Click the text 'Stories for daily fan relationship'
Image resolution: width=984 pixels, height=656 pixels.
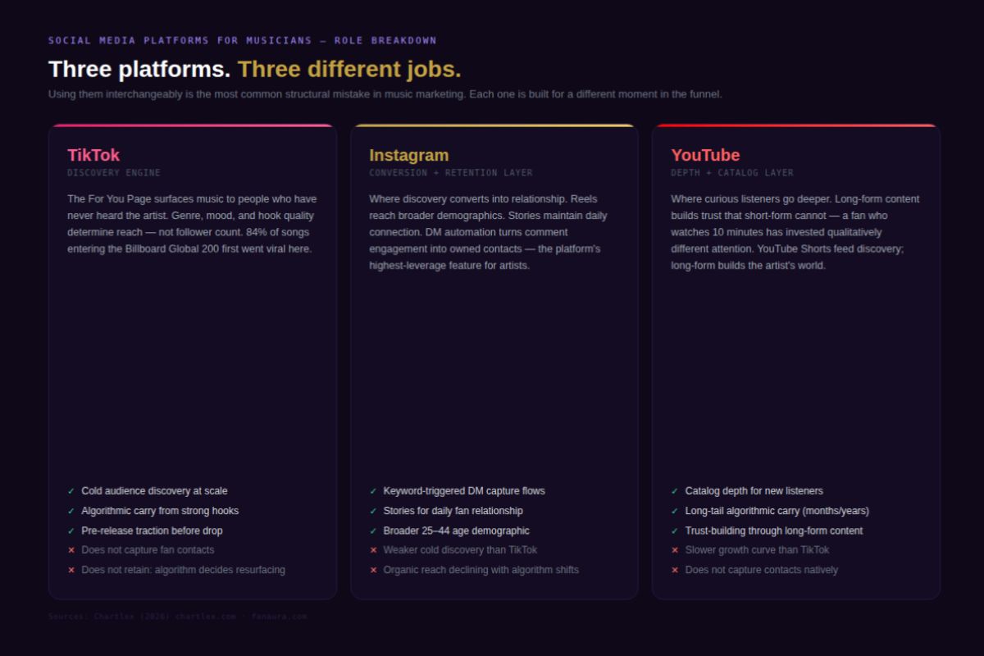click(453, 511)
